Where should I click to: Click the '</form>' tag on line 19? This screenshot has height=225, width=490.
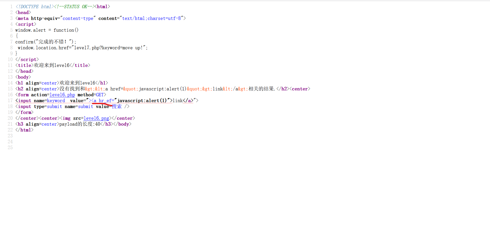[x=24, y=112]
